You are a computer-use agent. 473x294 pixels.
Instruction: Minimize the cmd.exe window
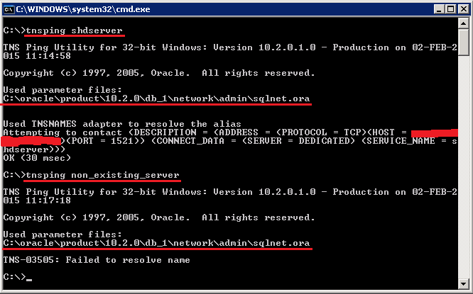click(439, 9)
